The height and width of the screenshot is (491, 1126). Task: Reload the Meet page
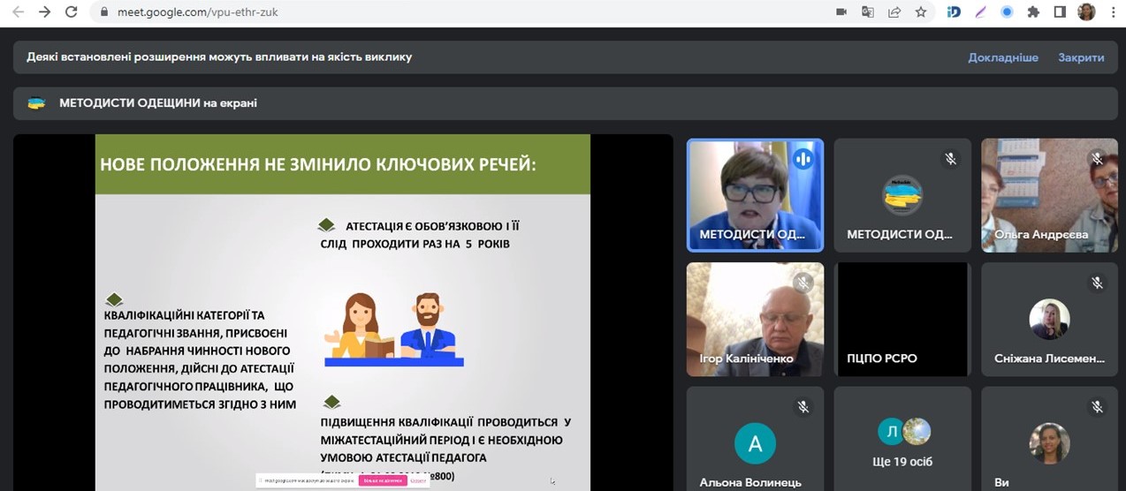point(72,12)
